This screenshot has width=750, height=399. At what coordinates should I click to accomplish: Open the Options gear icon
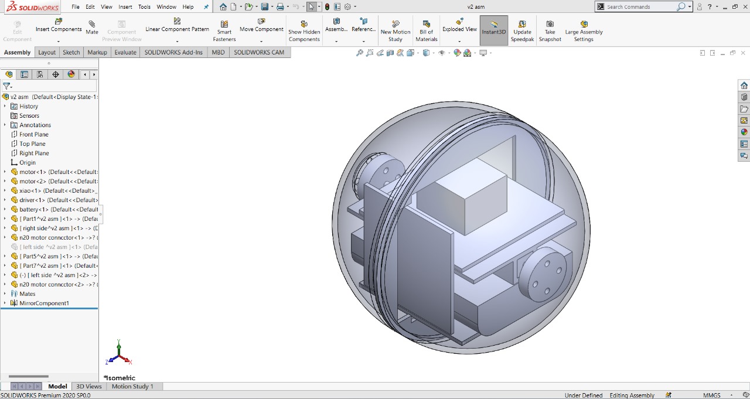pyautogui.click(x=347, y=7)
